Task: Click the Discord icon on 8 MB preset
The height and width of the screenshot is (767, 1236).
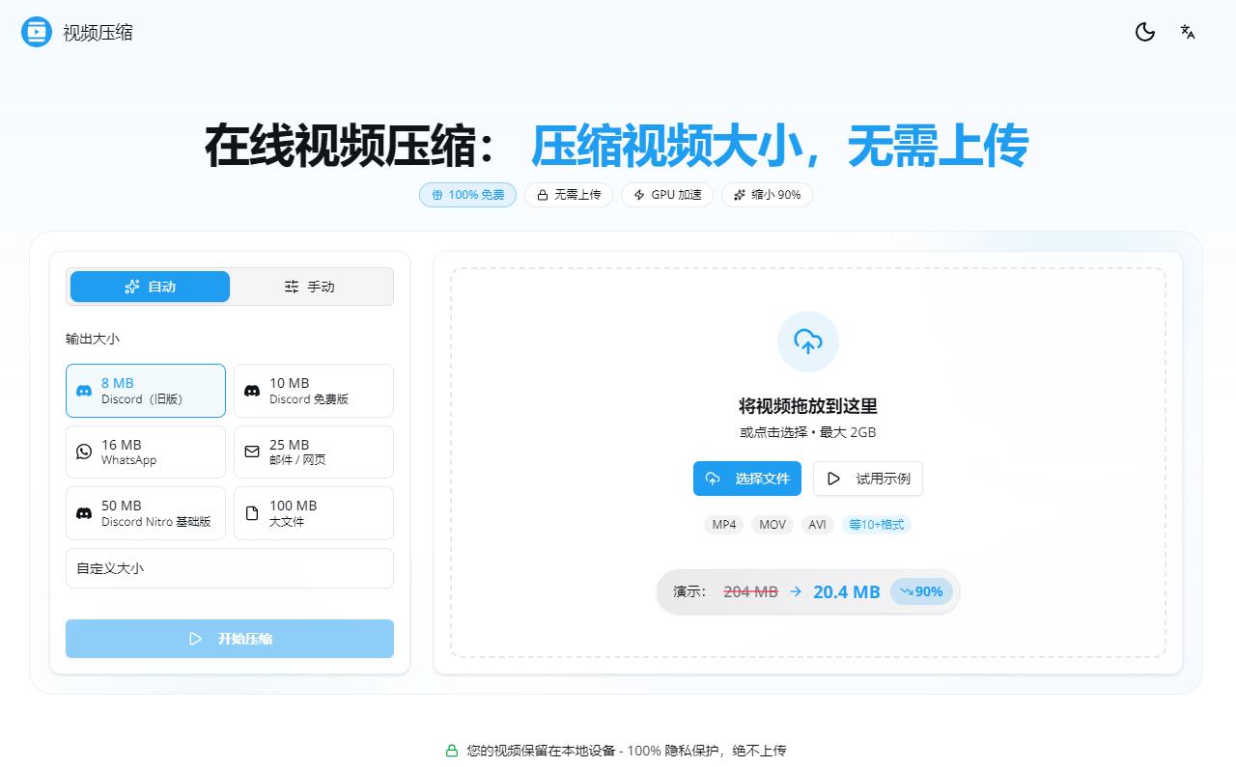Action: pos(83,390)
